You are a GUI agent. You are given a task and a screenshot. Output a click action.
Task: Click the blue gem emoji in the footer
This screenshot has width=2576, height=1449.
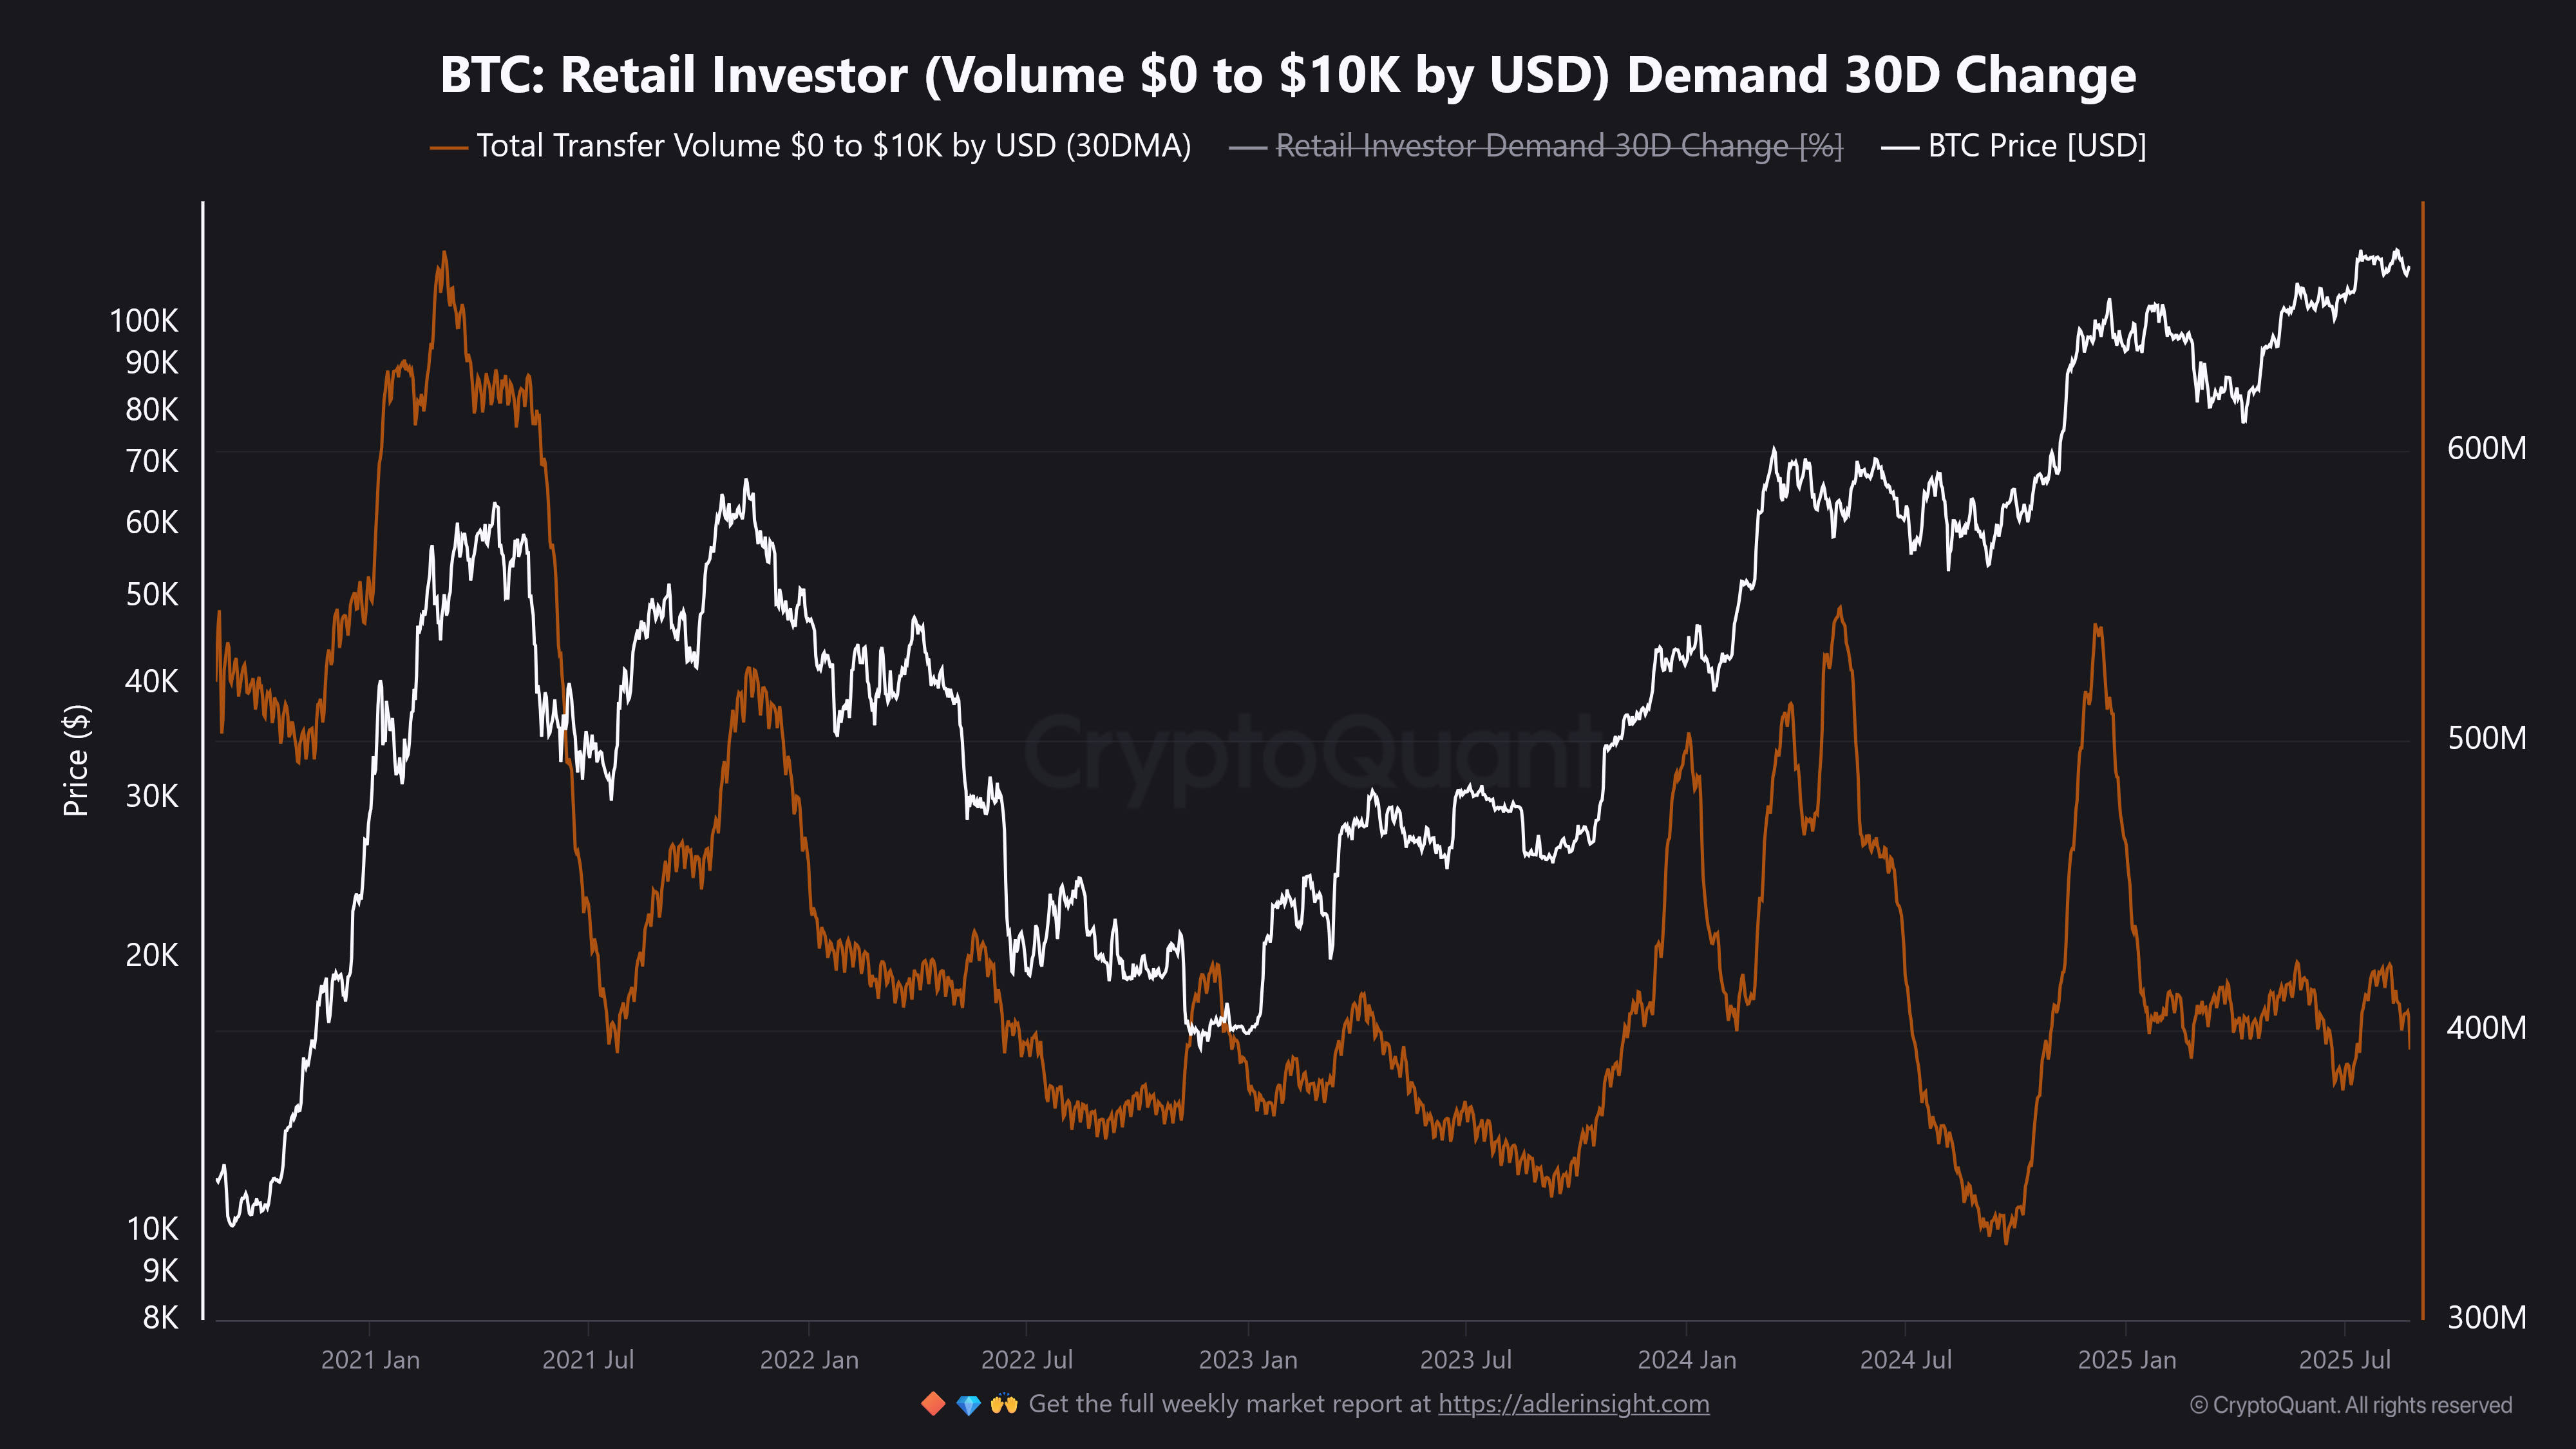(x=968, y=1405)
